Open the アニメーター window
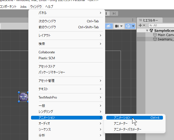Viewport: 174px width, 140px height. (x=135, y=124)
